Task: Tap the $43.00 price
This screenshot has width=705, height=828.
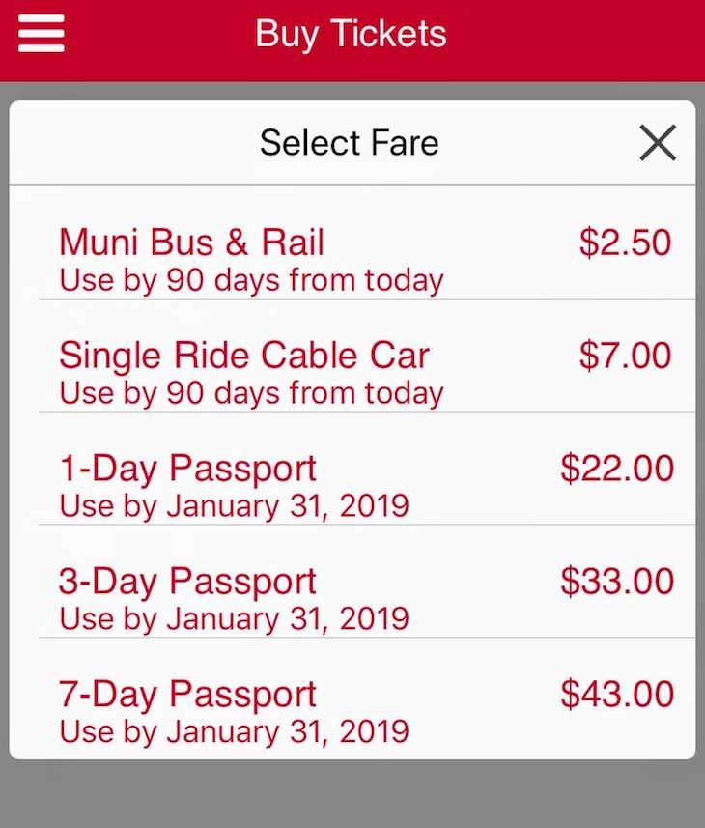Action: 616,695
